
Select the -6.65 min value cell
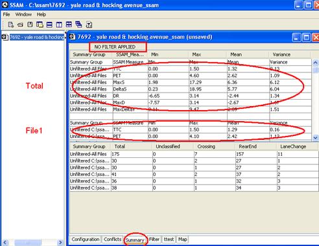(169, 96)
